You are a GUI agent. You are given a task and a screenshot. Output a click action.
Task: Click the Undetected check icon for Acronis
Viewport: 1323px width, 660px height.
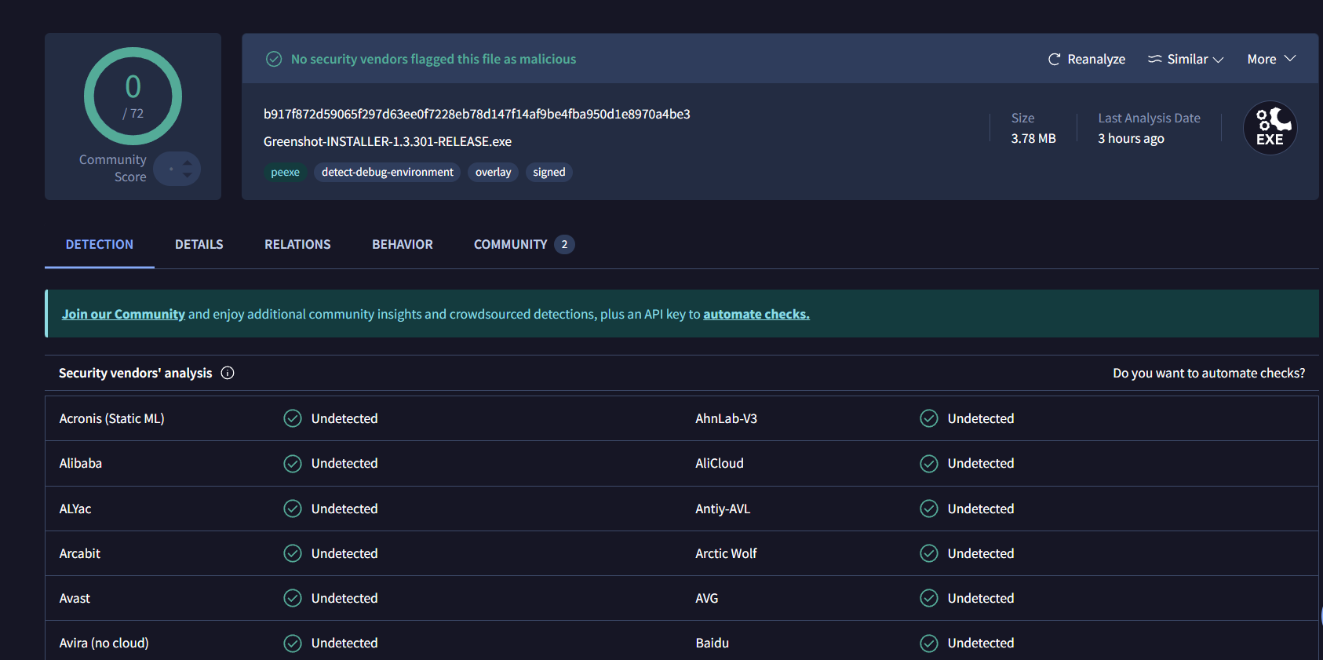pos(293,418)
